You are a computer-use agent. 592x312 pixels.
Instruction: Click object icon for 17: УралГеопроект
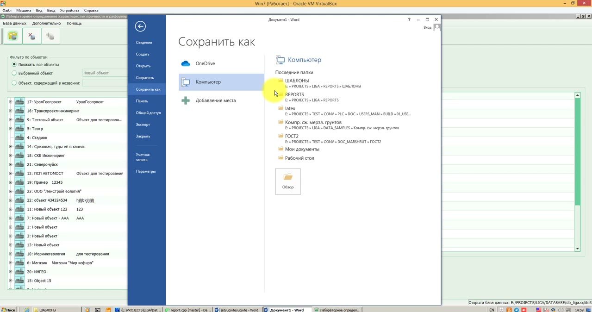pyautogui.click(x=19, y=102)
